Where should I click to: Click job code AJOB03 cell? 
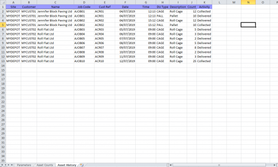click(x=84, y=30)
